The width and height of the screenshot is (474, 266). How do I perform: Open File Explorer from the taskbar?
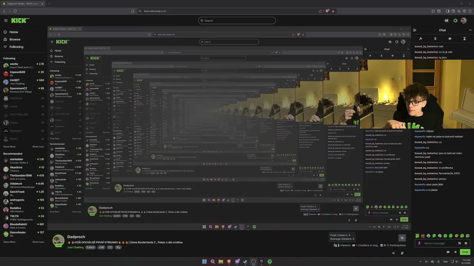click(221, 262)
